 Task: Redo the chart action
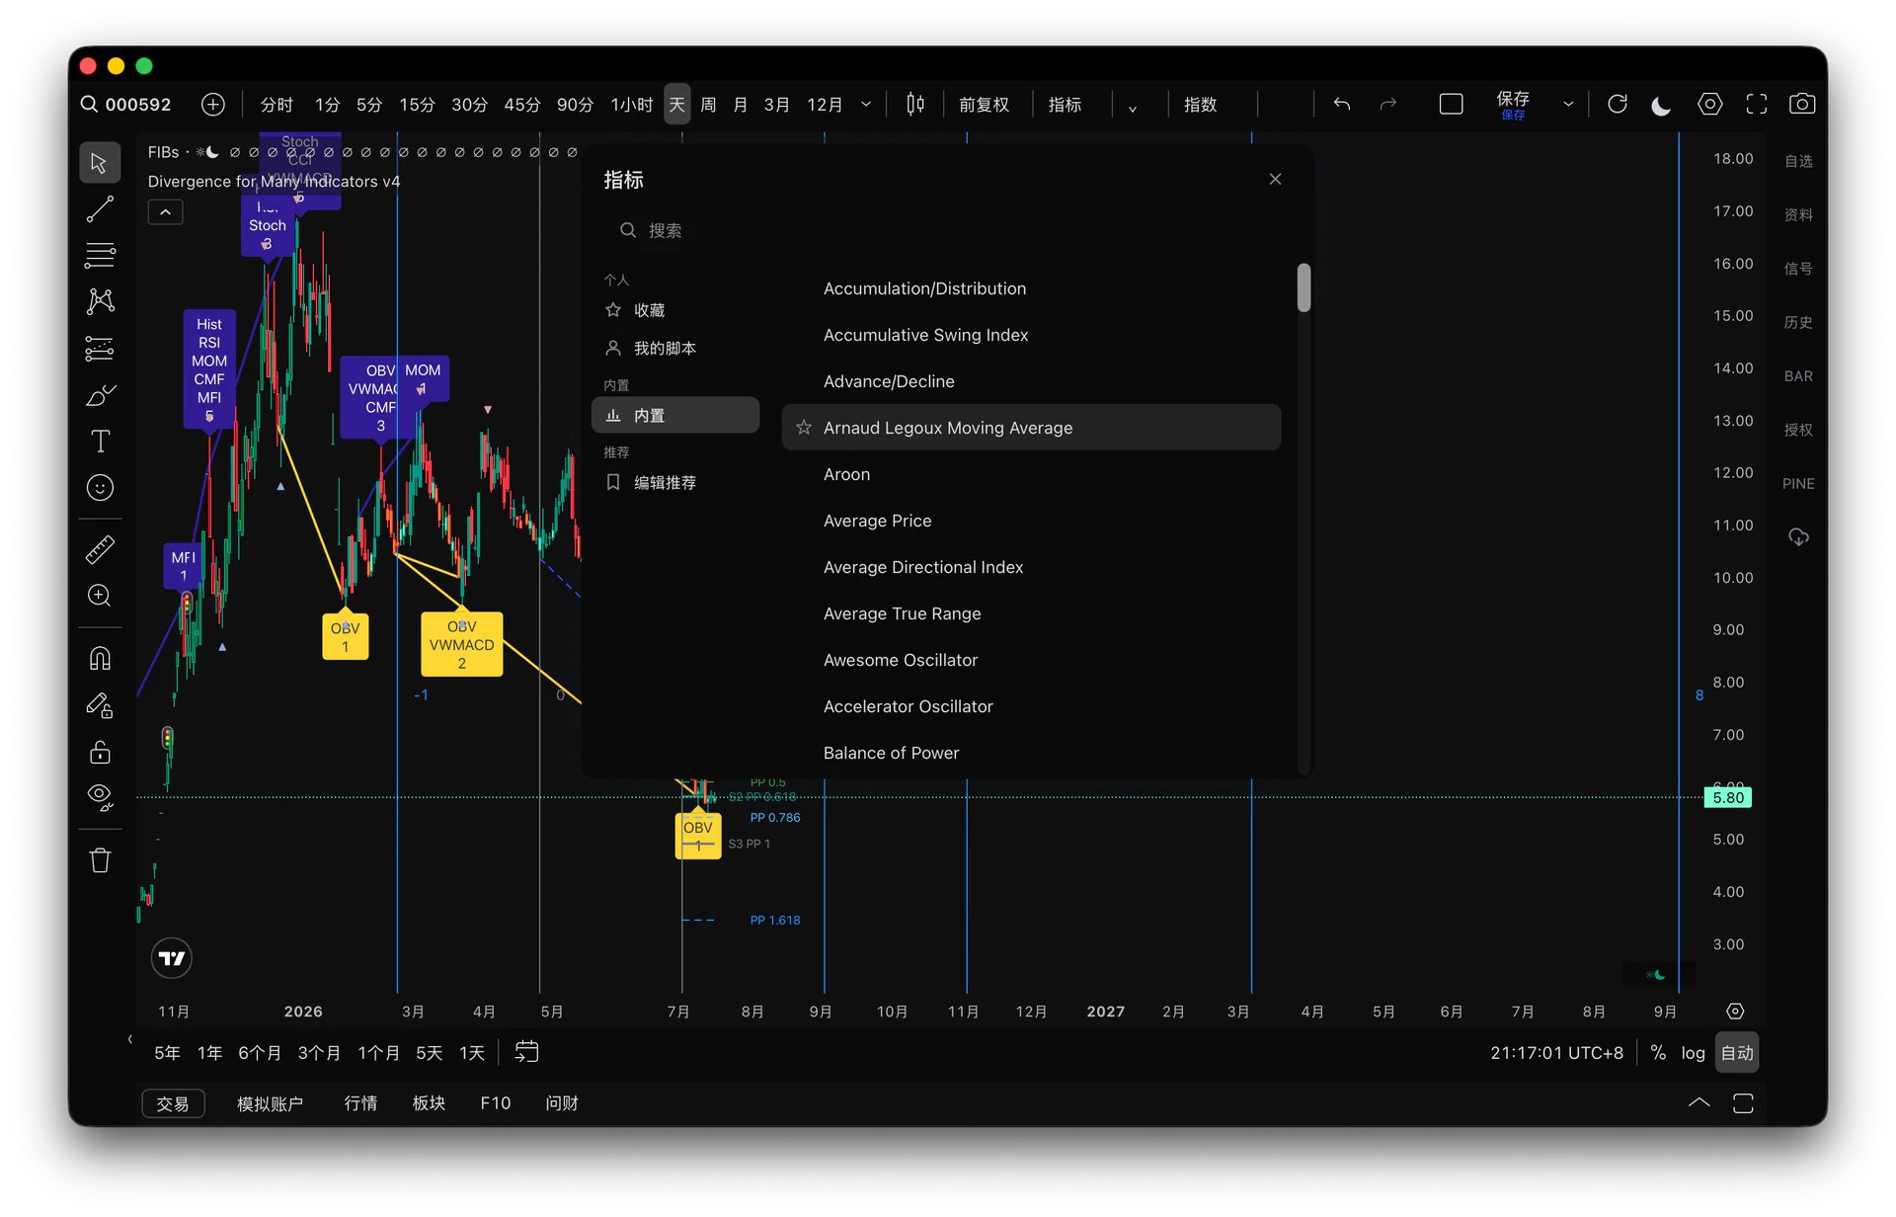[x=1388, y=105]
